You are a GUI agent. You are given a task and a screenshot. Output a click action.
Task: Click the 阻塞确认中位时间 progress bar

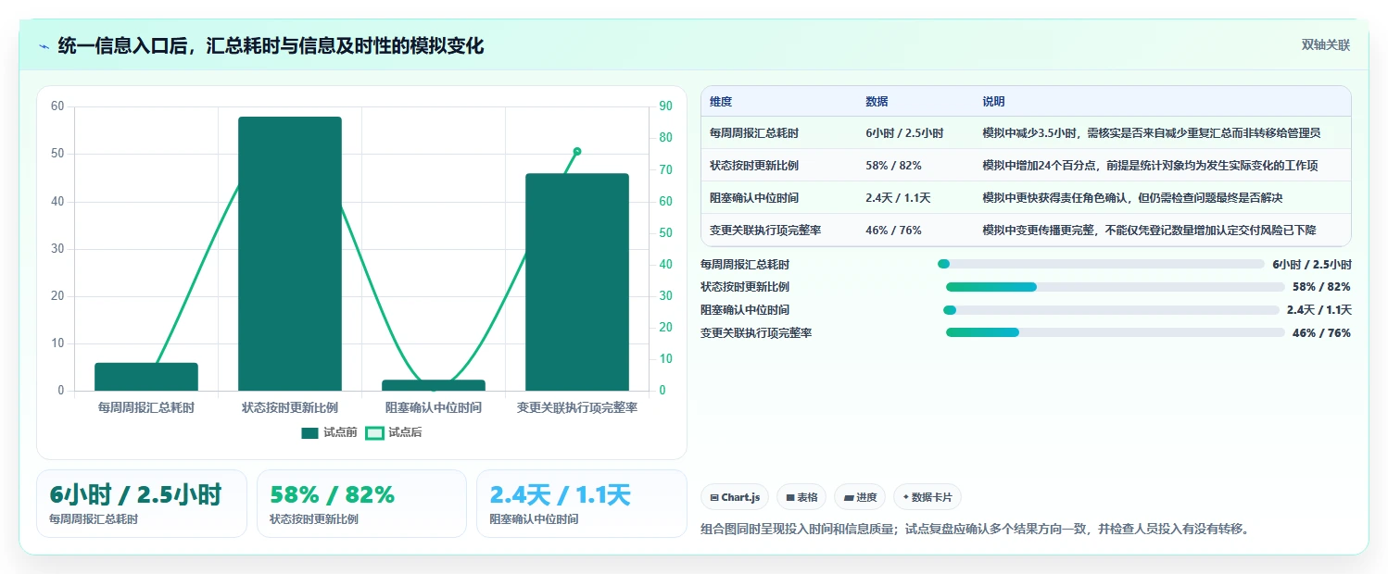click(1111, 310)
